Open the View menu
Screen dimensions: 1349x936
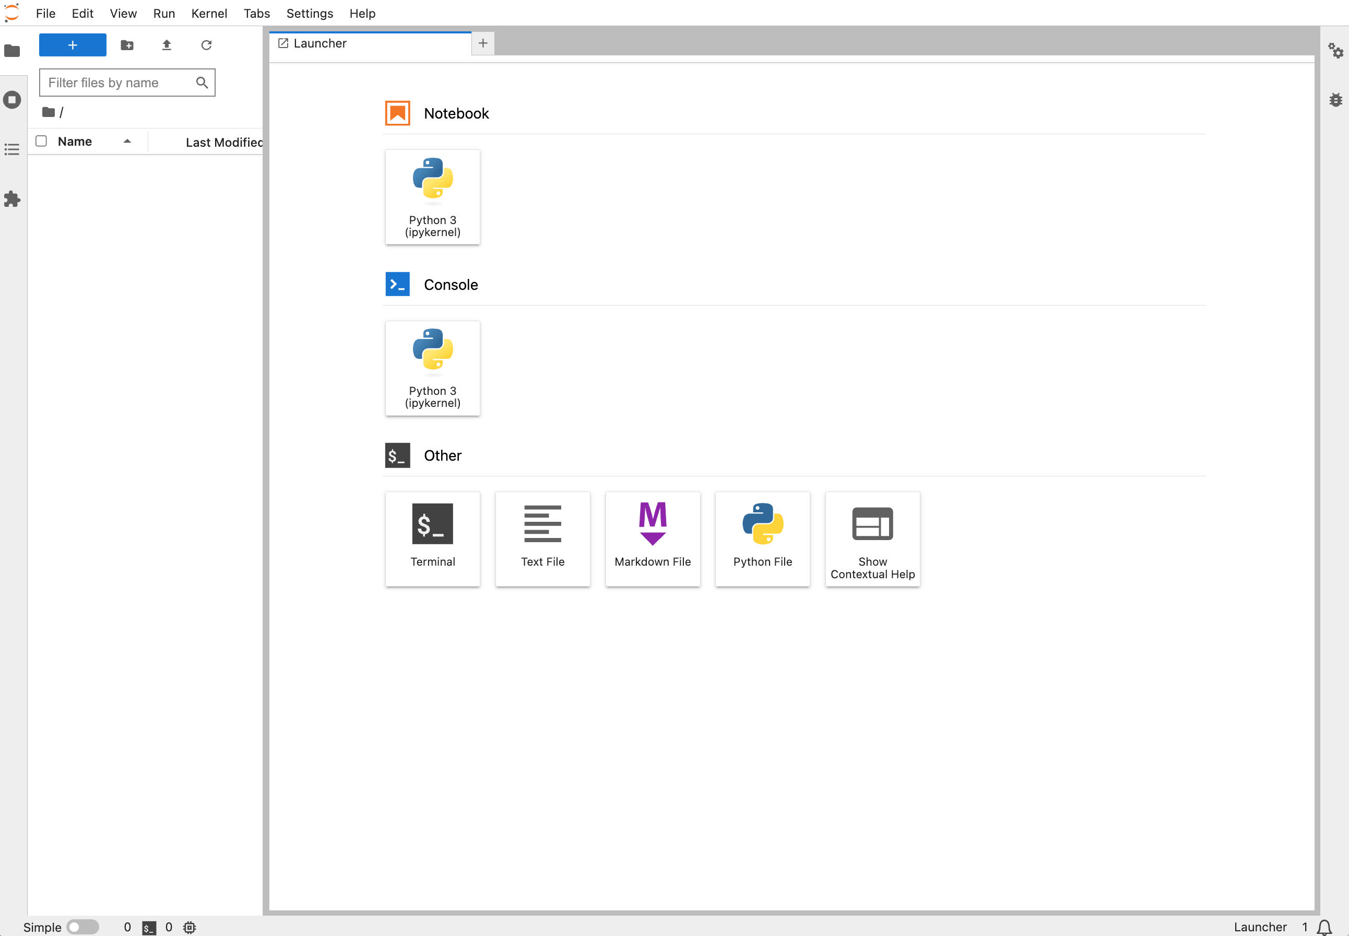pos(123,14)
